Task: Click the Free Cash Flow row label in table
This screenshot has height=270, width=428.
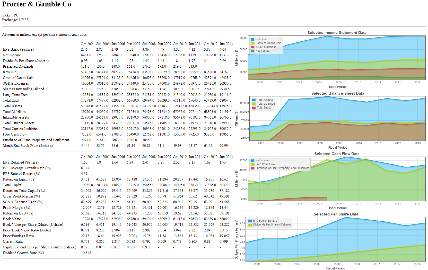Action: pyautogui.click(x=15, y=134)
